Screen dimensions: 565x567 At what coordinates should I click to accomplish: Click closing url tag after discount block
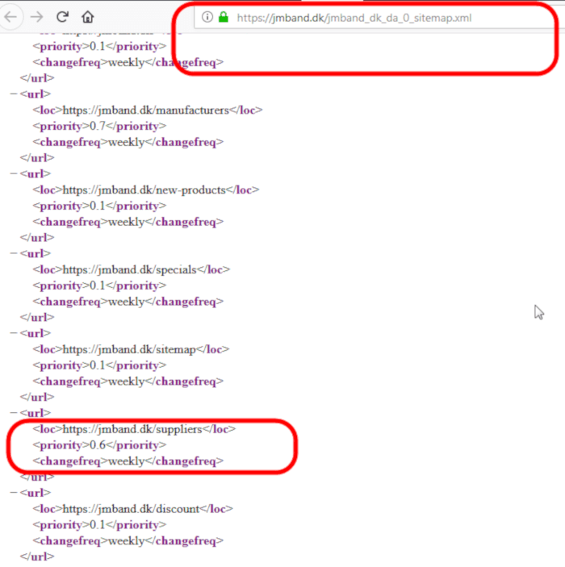37,557
